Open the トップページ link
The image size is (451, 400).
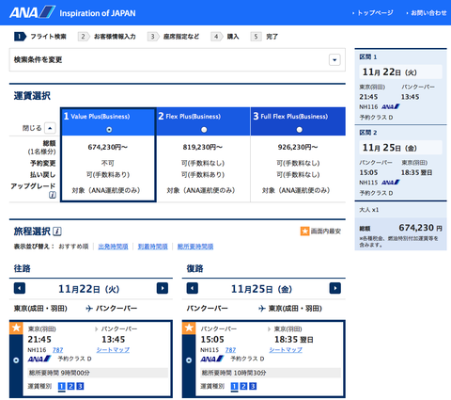(375, 13)
